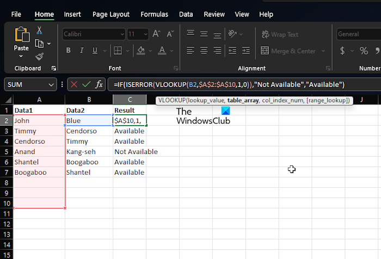Click the Cut scissors icon

[x=40, y=30]
